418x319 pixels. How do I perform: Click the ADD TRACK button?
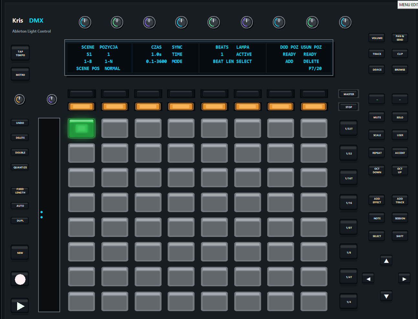click(x=400, y=200)
